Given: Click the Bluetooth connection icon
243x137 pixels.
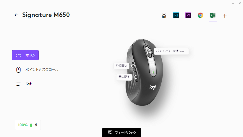Looking at the screenshot, I should pos(36,125).
